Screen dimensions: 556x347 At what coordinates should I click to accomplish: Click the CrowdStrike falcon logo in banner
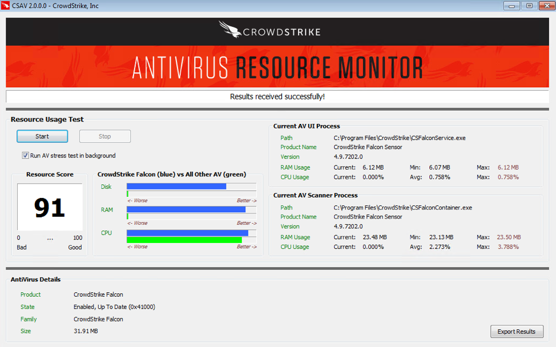coord(231,30)
